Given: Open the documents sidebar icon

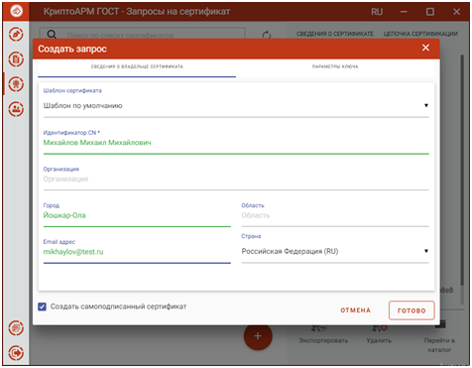Looking at the screenshot, I should click(16, 60).
